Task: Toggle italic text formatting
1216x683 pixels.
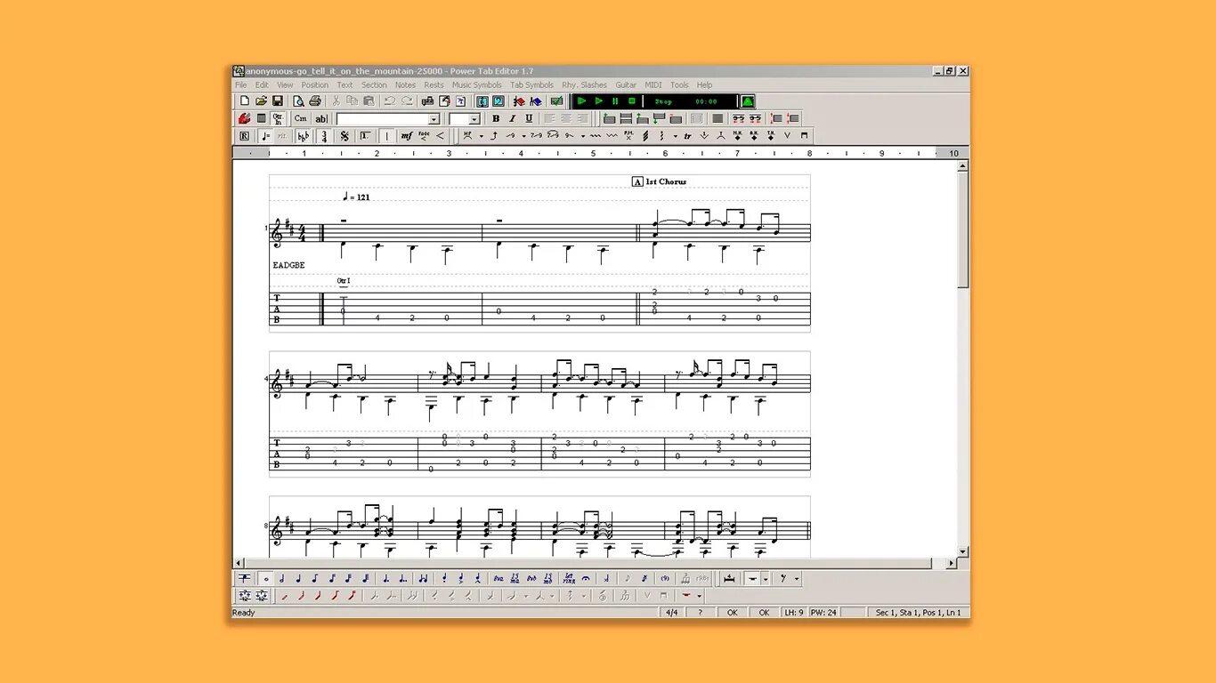Action: [512, 118]
